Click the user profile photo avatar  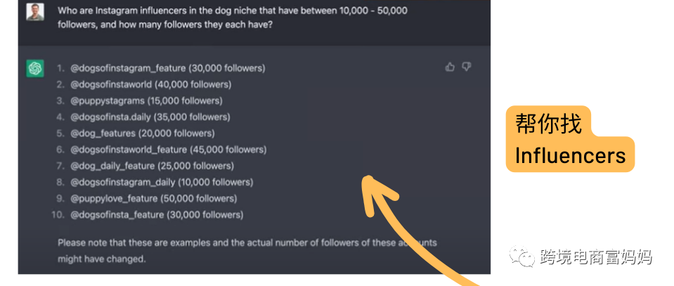coord(35,12)
